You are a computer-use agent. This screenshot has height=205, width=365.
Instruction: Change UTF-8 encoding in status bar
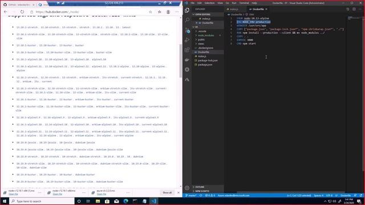point(329,195)
